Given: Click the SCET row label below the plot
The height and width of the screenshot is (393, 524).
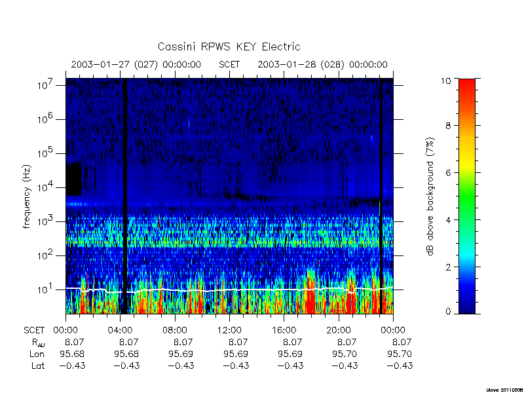Looking at the screenshot, I should pos(34,330).
